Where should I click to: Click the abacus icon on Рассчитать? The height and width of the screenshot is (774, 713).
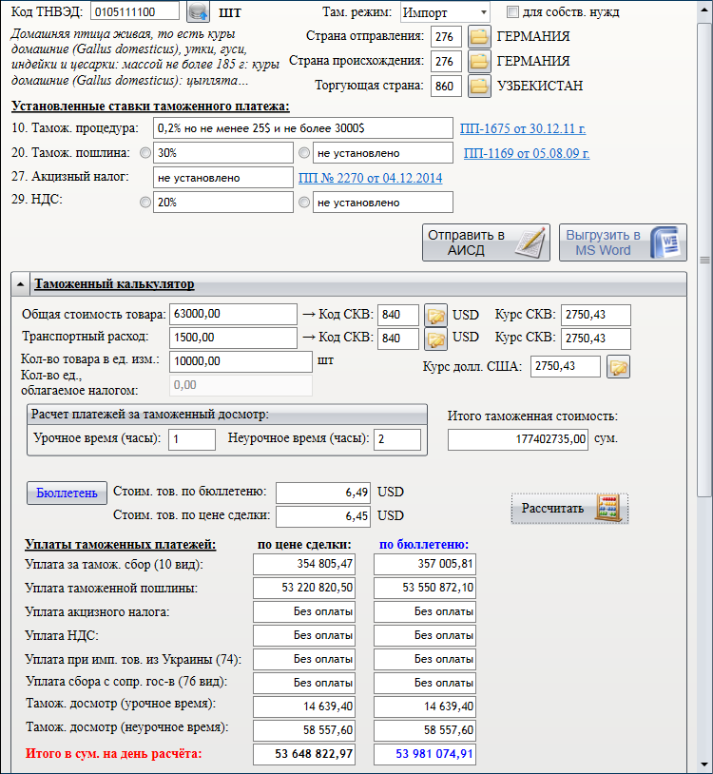click(608, 508)
